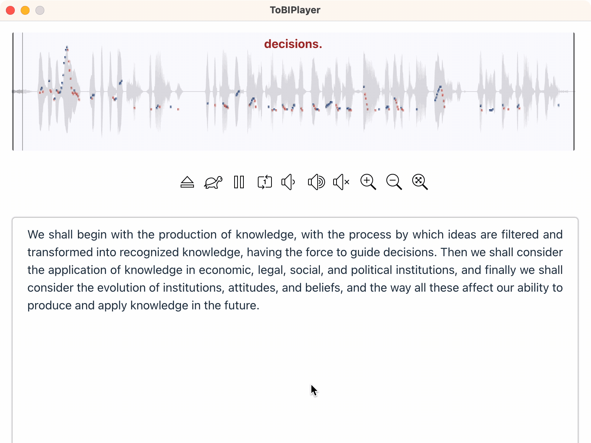Pause the audio playback
The width and height of the screenshot is (591, 443).
(x=239, y=182)
